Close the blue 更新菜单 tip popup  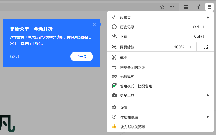(94, 24)
